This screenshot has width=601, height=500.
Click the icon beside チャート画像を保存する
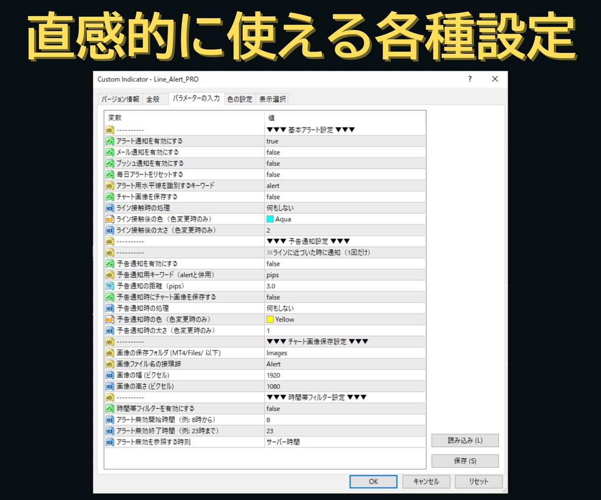coord(110,197)
